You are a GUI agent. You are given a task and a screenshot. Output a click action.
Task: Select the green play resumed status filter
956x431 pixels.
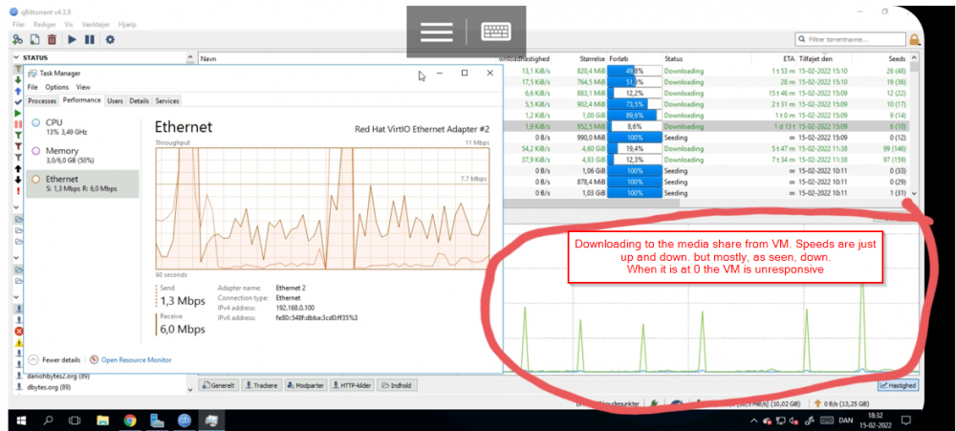tap(17, 114)
